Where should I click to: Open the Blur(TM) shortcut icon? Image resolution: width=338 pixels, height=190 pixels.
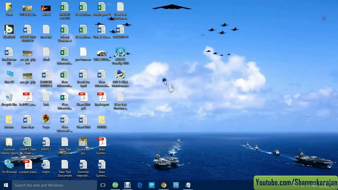pyautogui.click(x=9, y=32)
